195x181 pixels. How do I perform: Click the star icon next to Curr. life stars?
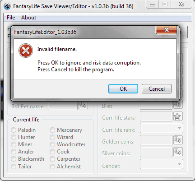(178, 116)
